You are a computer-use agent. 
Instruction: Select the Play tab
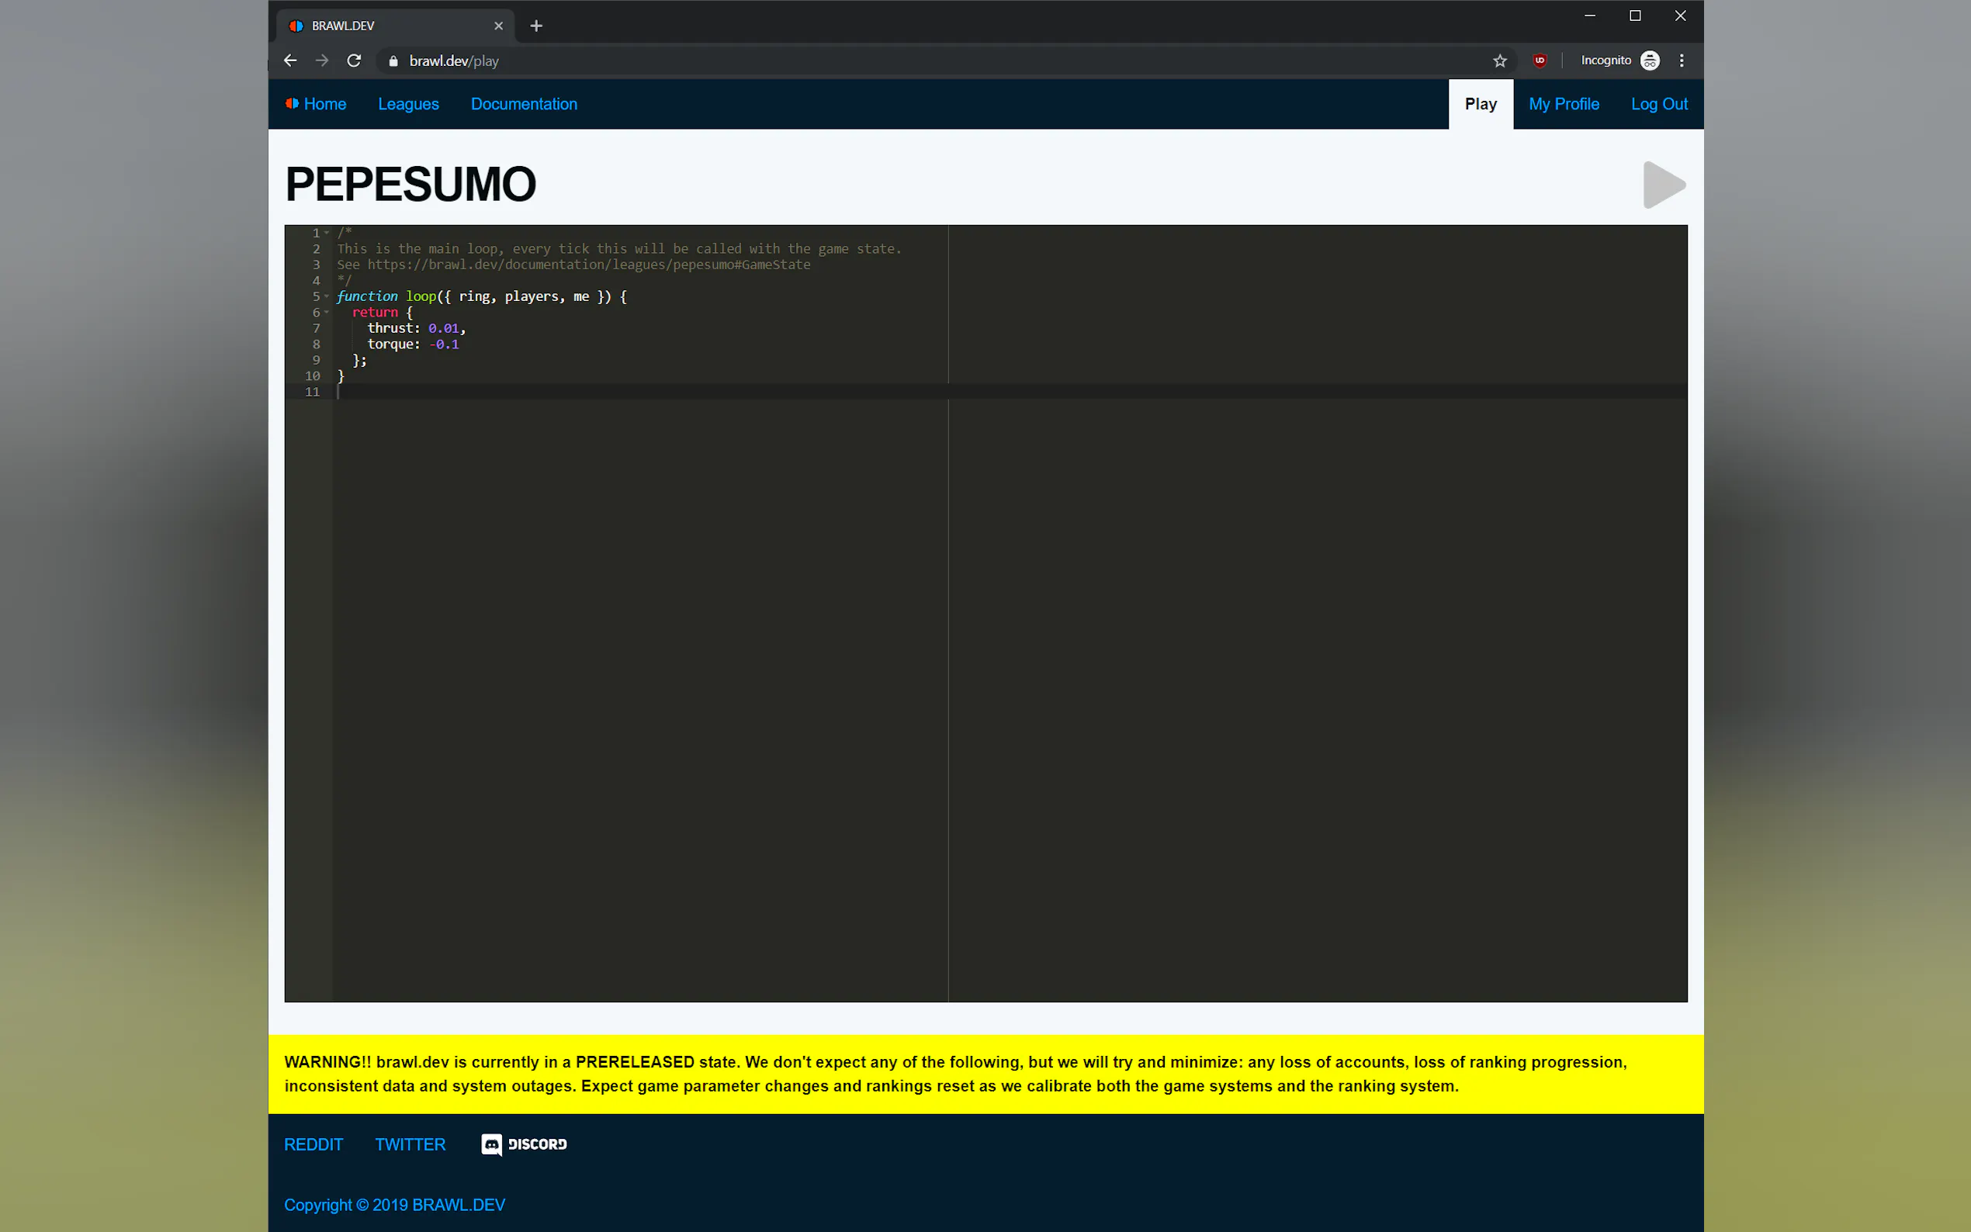(x=1480, y=103)
